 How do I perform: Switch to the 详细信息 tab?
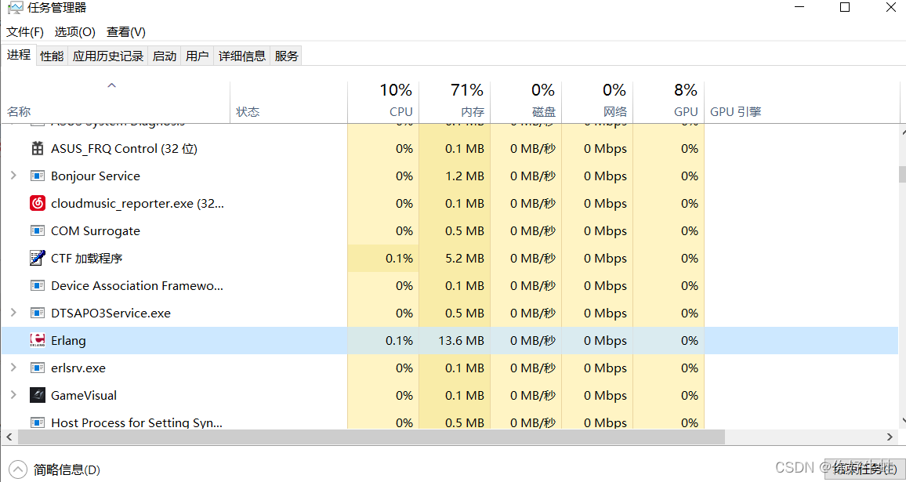coord(241,56)
